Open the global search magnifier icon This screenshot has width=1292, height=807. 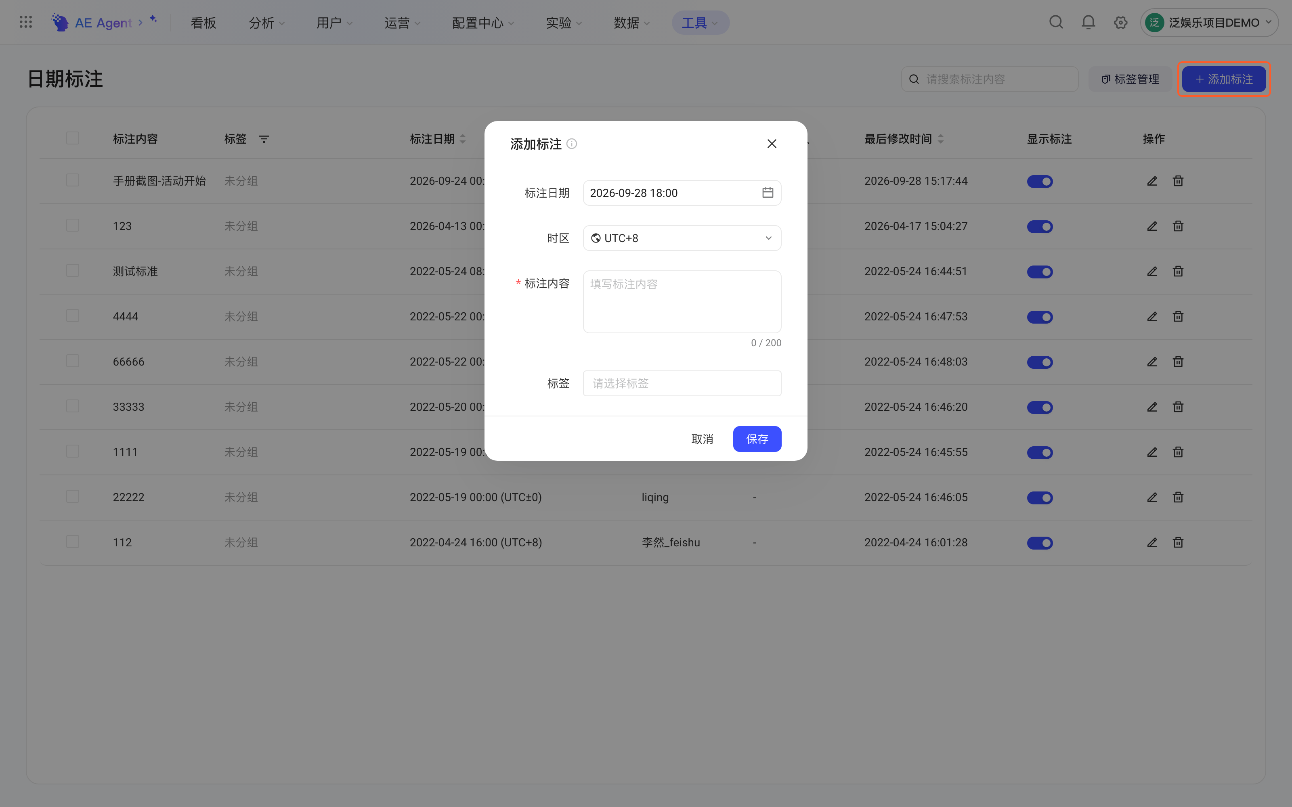click(1056, 23)
